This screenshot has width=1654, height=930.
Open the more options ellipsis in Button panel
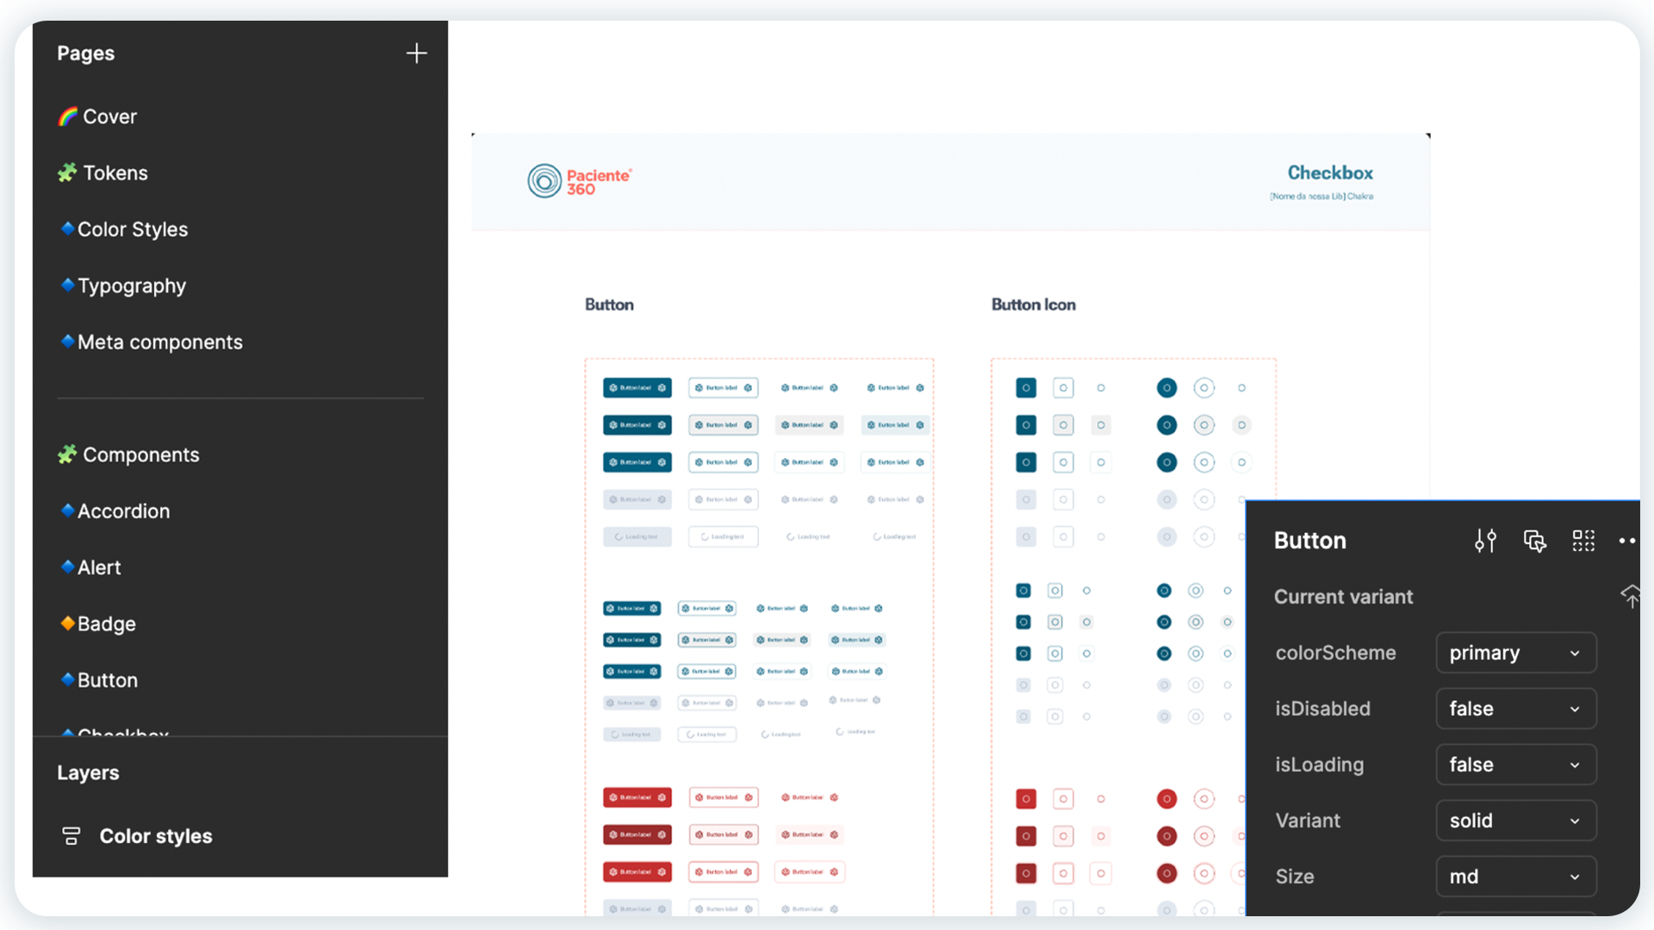1627,541
